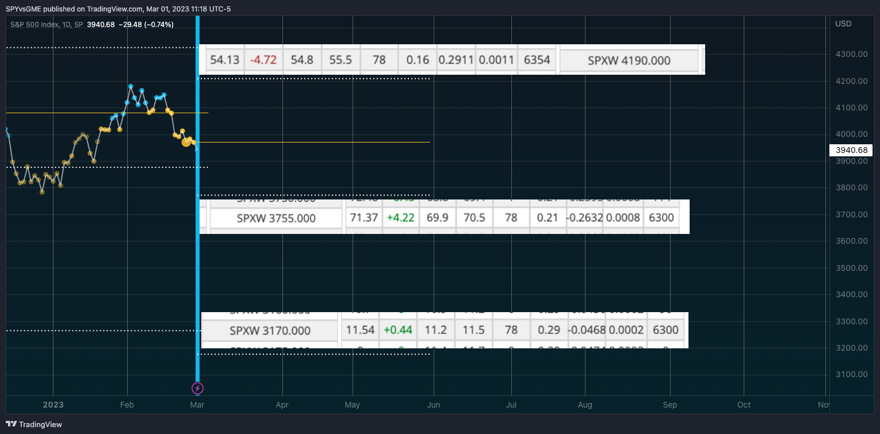Click the current price label 3940.68
This screenshot has width=880, height=434.
point(851,150)
